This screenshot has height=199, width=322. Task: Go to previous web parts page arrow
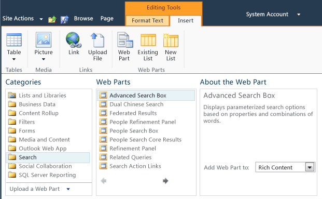click(104, 181)
